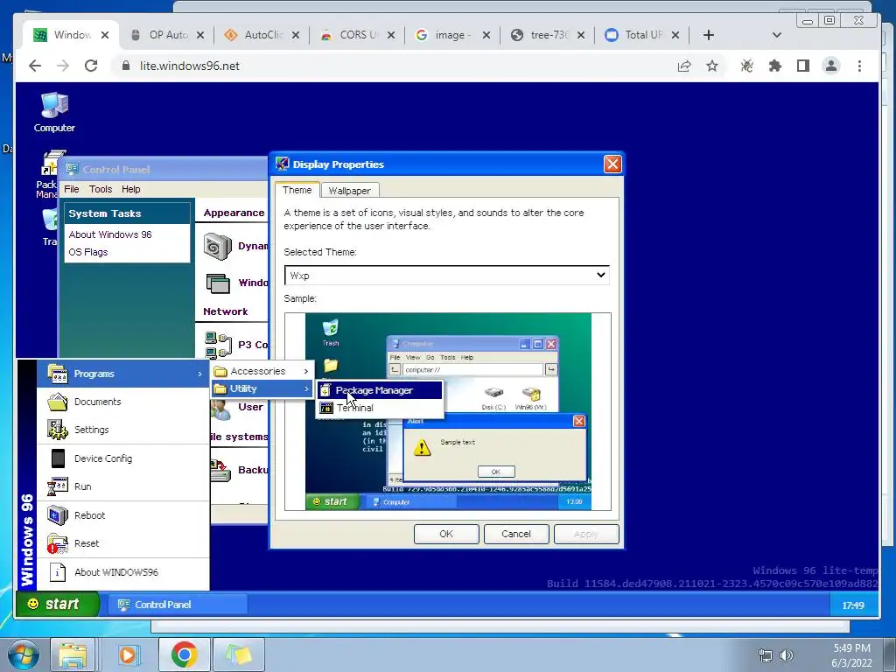Launch Terminal from the Utility submenu

tap(380, 408)
